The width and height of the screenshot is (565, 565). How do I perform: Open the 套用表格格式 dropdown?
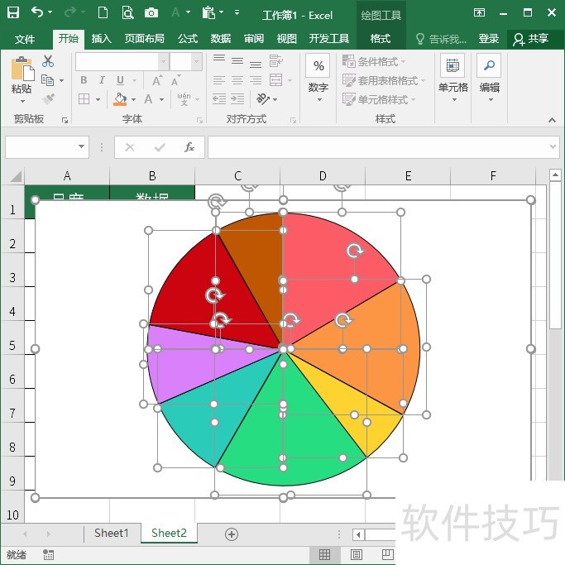click(x=384, y=80)
